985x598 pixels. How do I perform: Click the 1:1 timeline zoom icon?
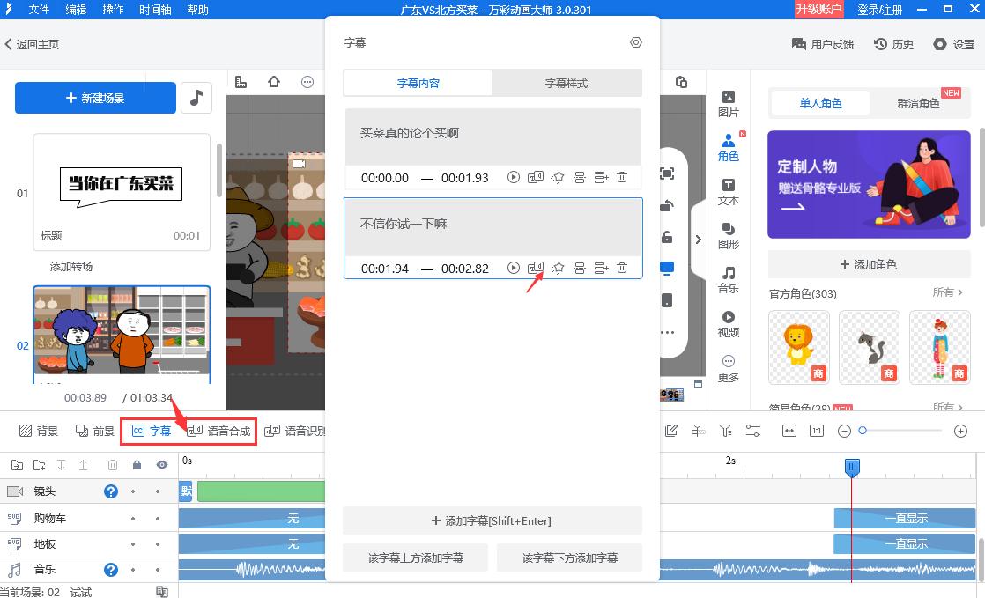816,431
